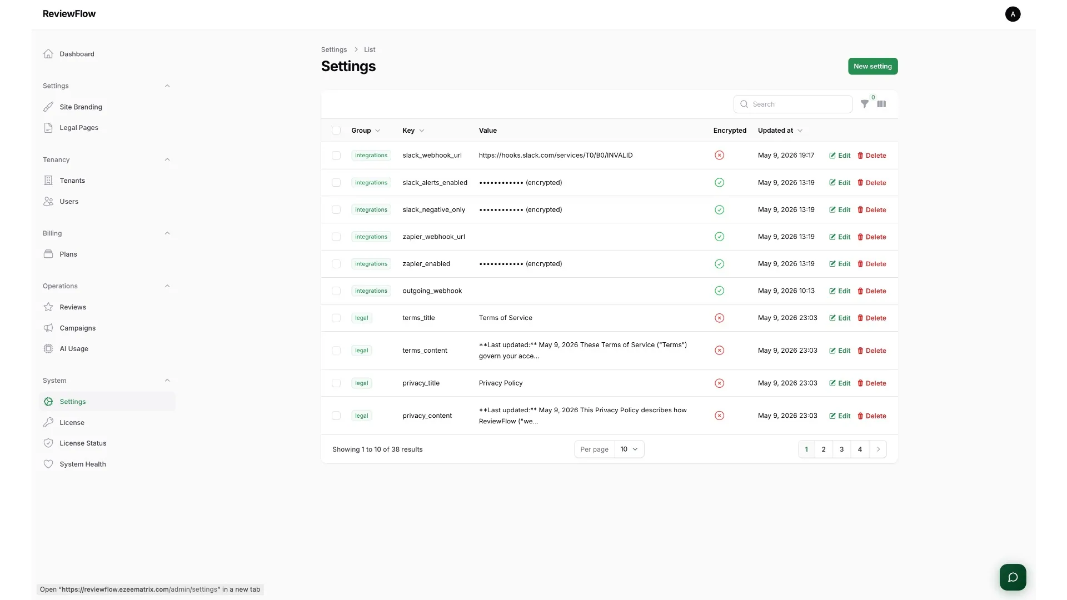Click the License Status shield icon
The width and height of the screenshot is (1067, 600).
click(x=48, y=443)
